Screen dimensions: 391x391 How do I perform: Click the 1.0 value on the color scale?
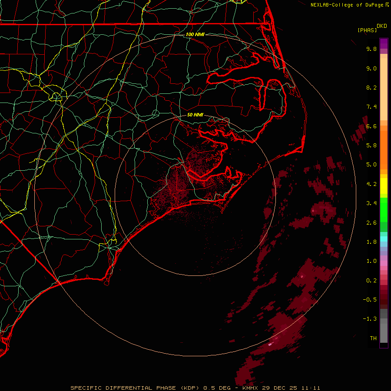(x=371, y=261)
